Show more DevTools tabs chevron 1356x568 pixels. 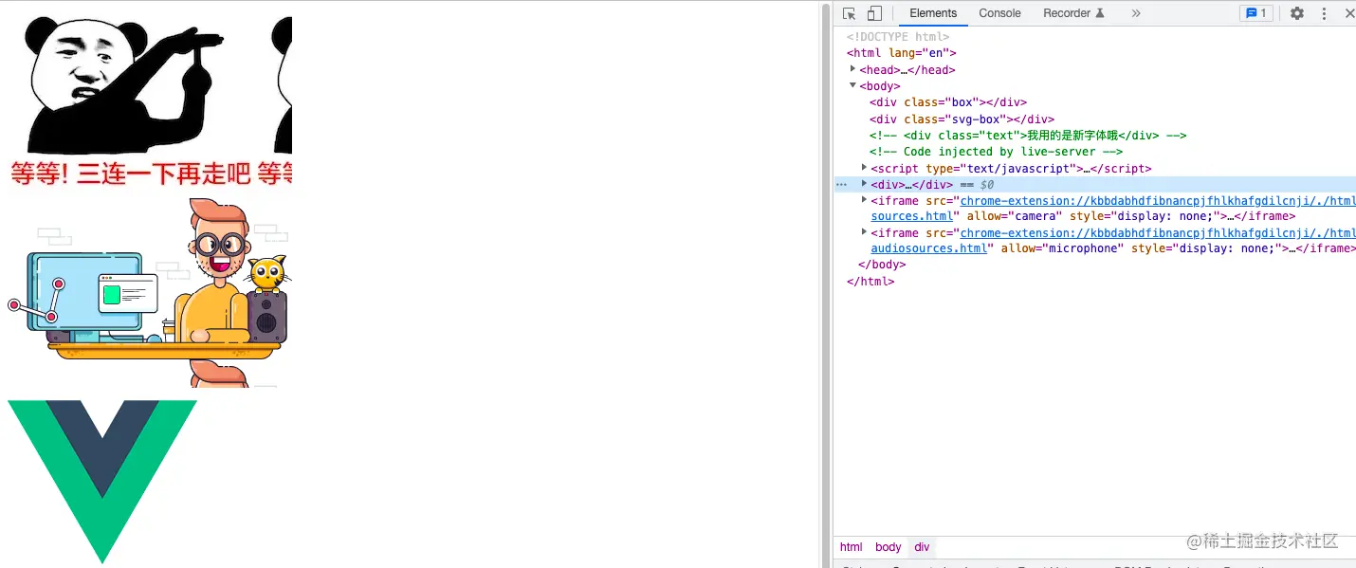click(1136, 13)
